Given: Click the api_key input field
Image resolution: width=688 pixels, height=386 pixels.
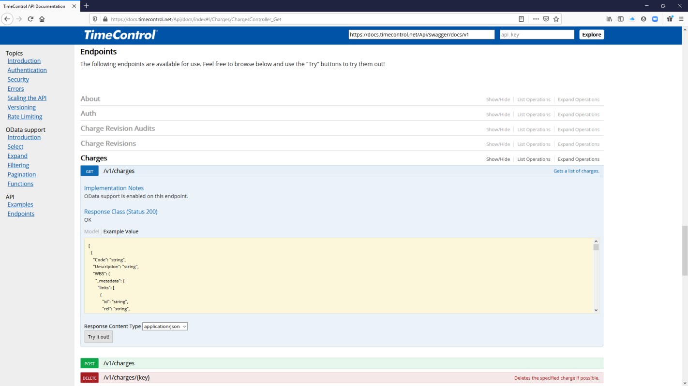Looking at the screenshot, I should (537, 35).
